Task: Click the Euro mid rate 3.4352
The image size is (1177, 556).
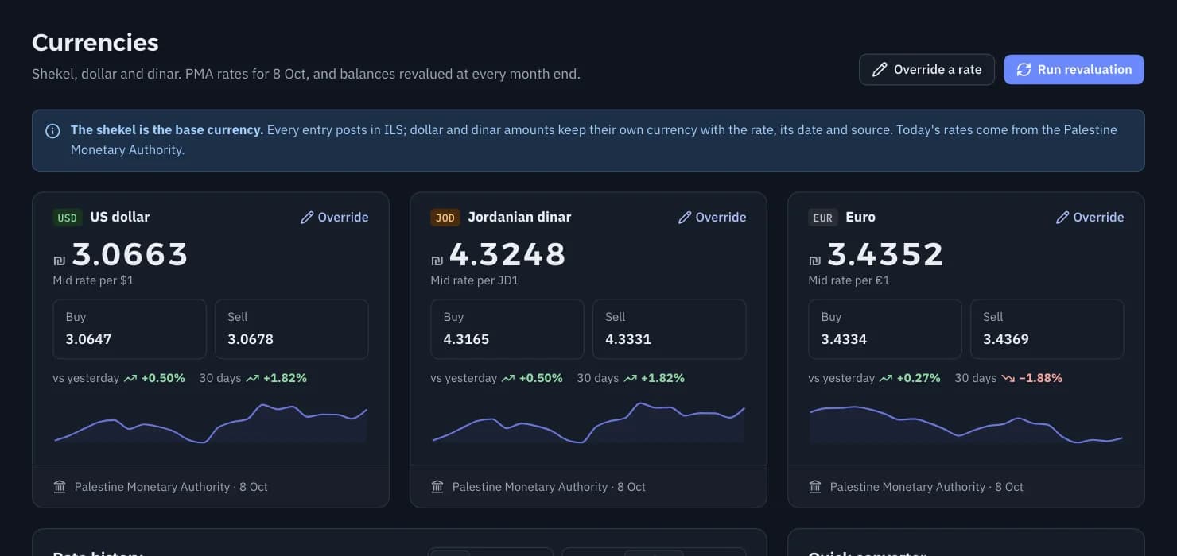Action: 885,255
